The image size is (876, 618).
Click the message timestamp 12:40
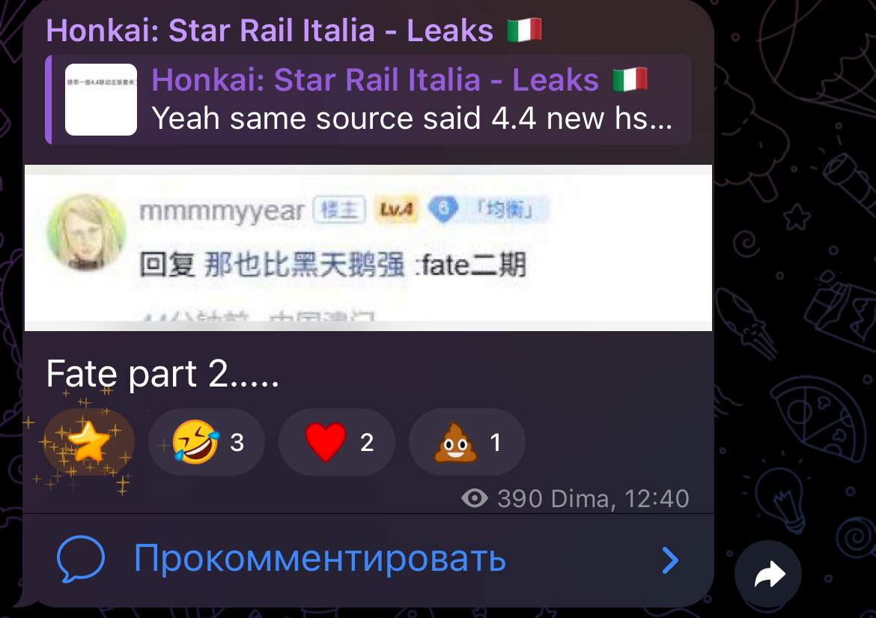pos(657,498)
